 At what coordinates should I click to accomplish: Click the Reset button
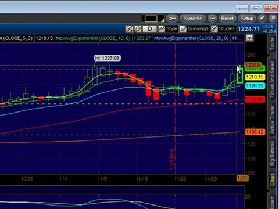[227, 19]
